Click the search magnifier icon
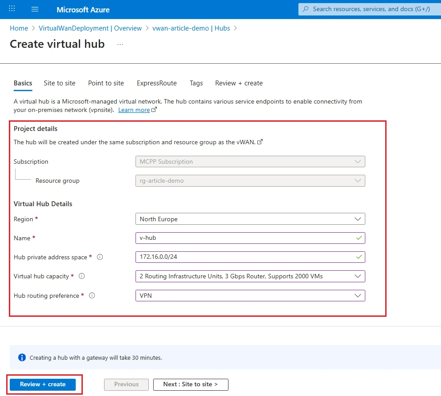This screenshot has height=396, width=441. [x=306, y=9]
